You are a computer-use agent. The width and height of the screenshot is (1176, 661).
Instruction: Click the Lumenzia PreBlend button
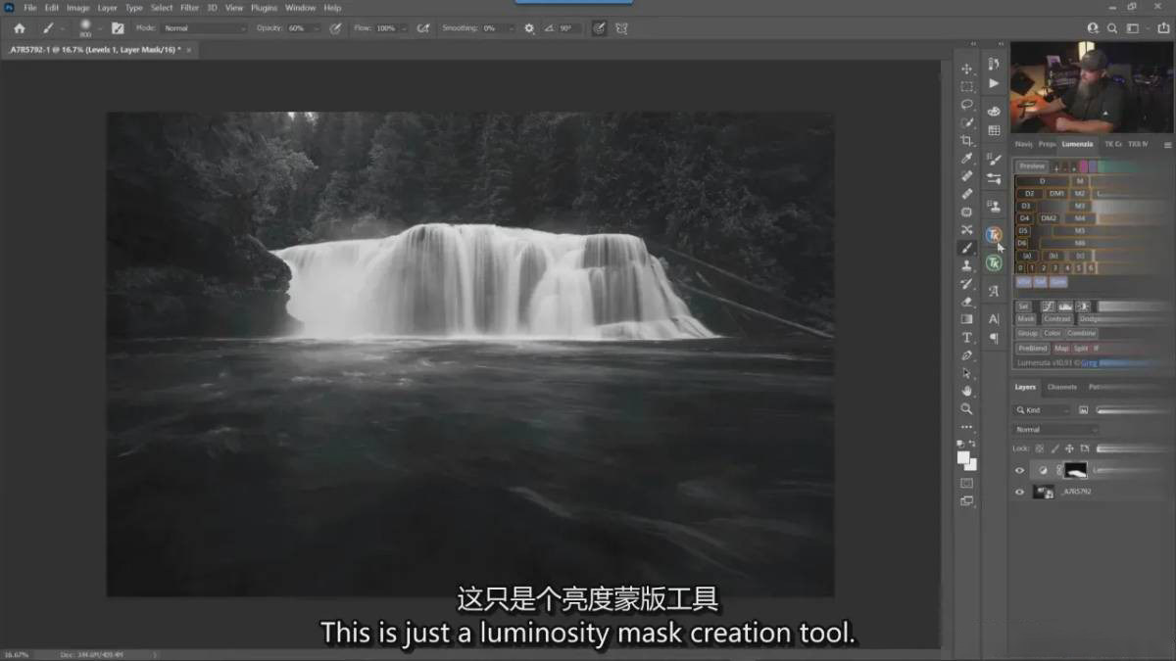click(x=1032, y=349)
